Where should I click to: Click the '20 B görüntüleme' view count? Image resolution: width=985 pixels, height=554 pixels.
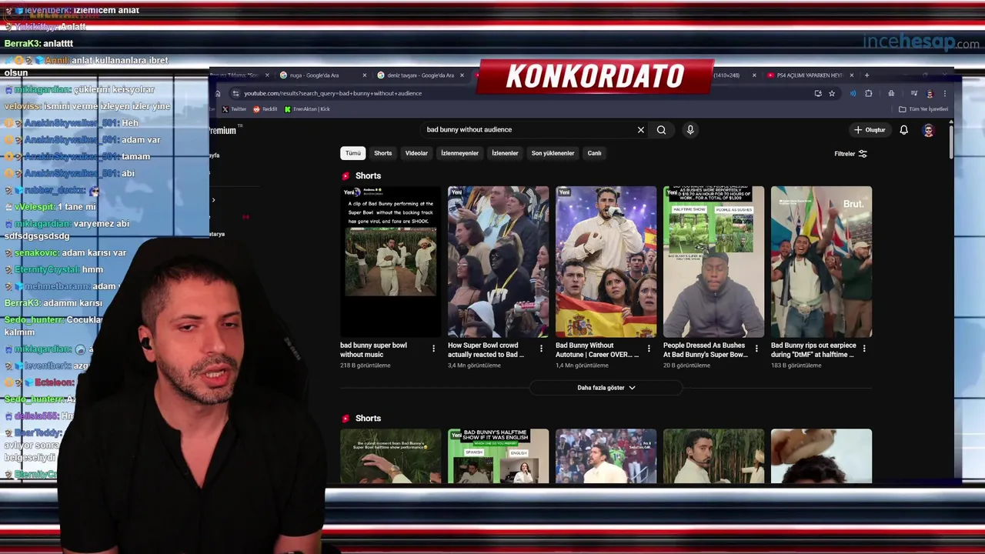686,365
